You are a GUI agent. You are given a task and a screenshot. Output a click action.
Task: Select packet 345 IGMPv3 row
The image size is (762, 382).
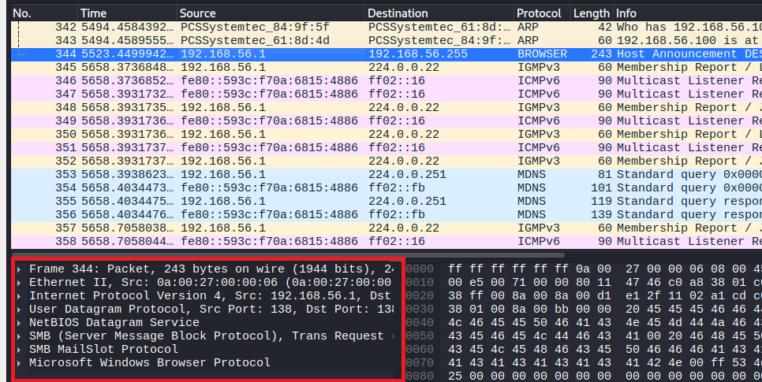[x=387, y=68]
